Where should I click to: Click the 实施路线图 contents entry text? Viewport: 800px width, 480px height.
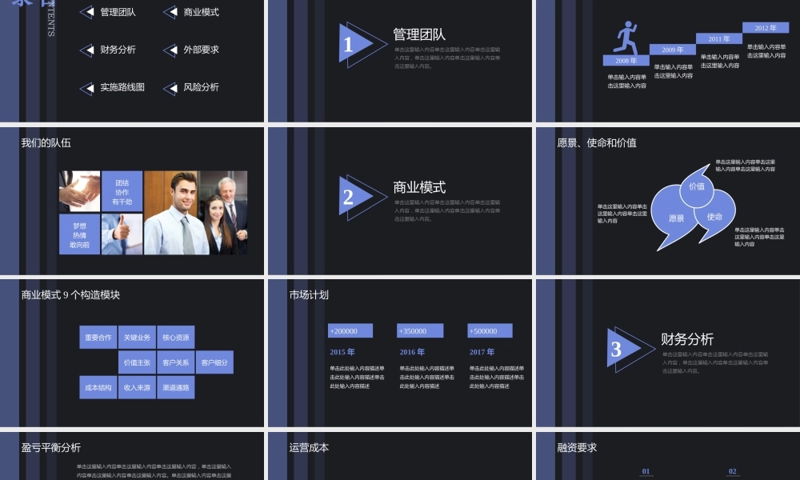(122, 87)
